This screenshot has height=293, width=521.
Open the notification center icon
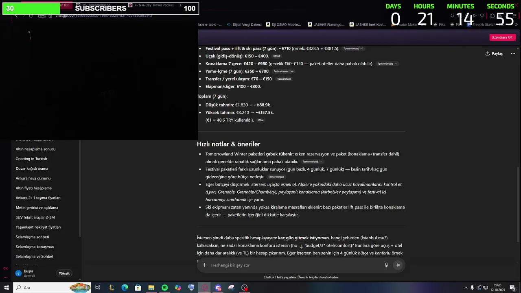[x=512, y=288]
